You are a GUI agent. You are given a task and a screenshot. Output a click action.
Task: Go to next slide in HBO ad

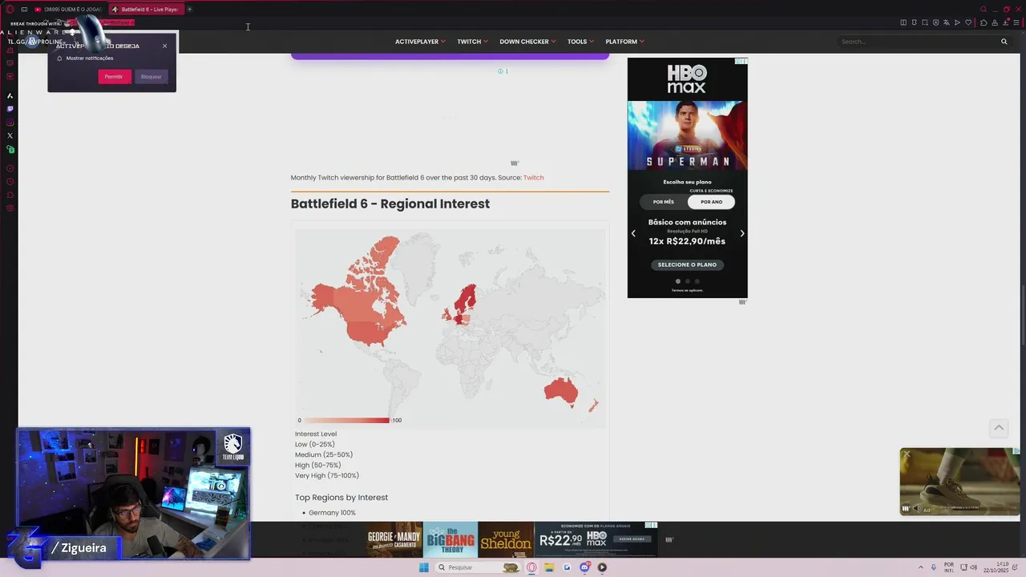point(742,233)
